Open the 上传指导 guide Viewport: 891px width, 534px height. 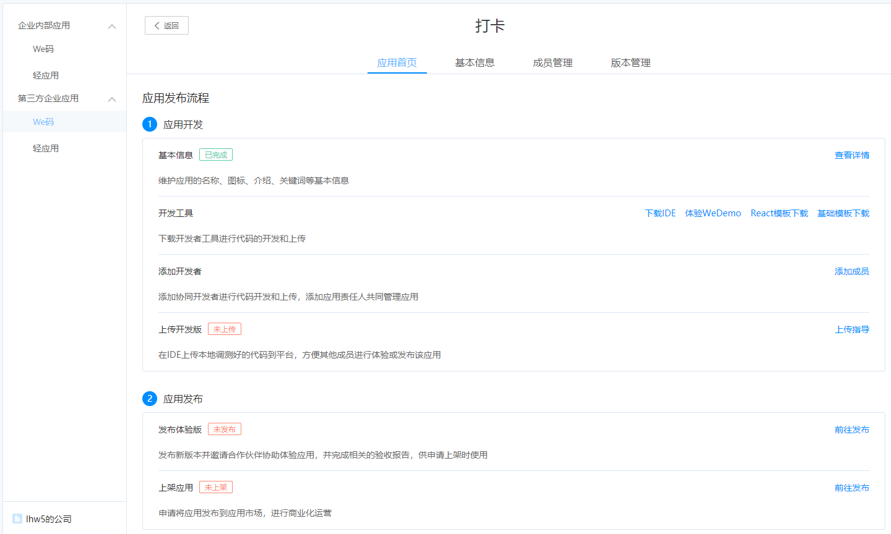[852, 329]
